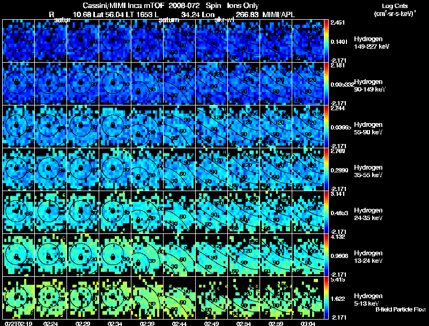
Task: Click the 1.622 color scale value
Action: (x=338, y=299)
